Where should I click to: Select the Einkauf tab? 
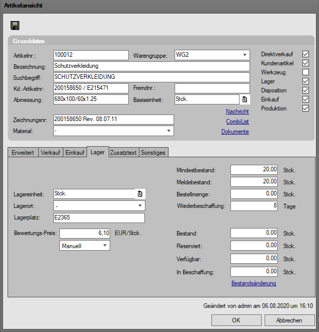(x=75, y=153)
